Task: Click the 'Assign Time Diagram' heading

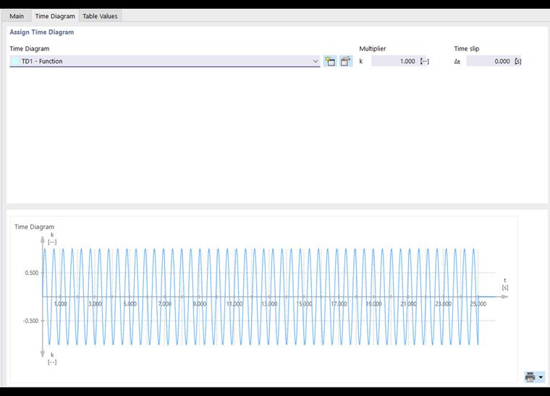Action: pyautogui.click(x=42, y=32)
